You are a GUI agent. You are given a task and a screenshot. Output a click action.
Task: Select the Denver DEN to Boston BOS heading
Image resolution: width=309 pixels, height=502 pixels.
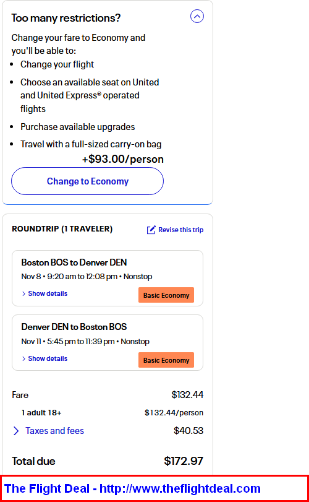(x=74, y=327)
